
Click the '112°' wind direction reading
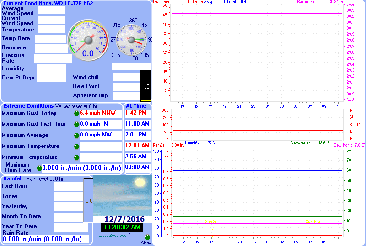click(x=358, y=125)
